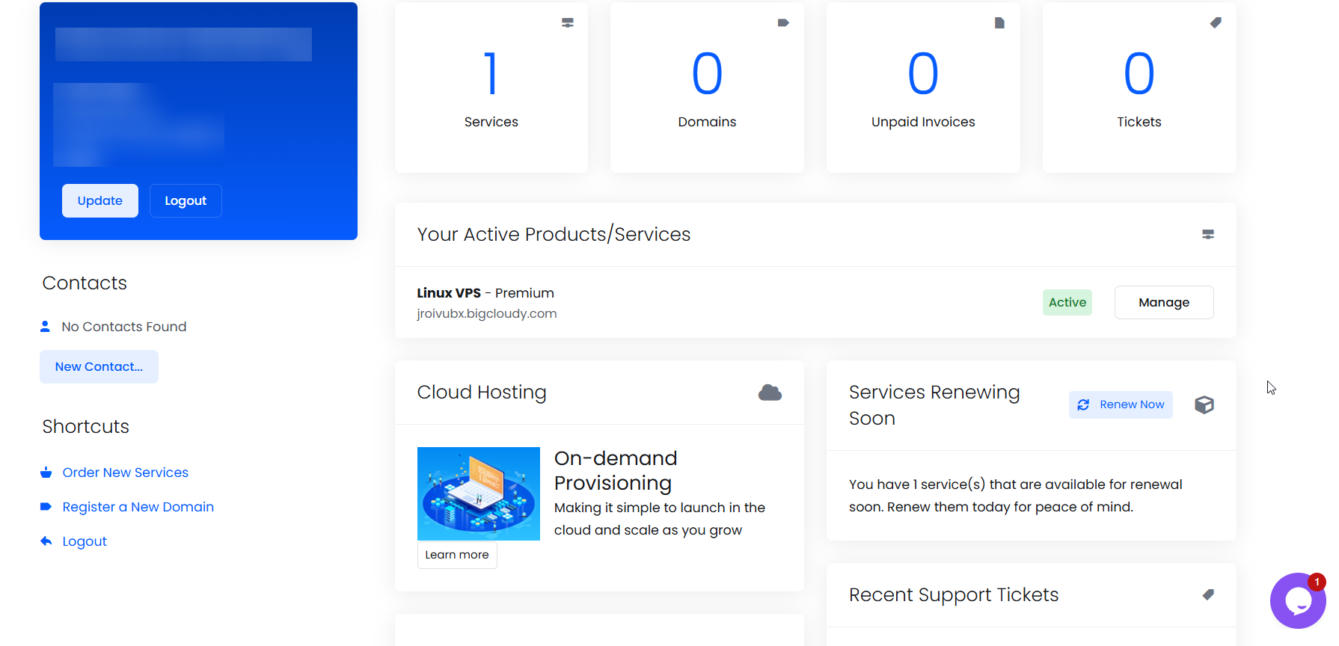Image resolution: width=1339 pixels, height=646 pixels.
Task: Click server icon in Active Products/Services header
Action: pos(1208,235)
